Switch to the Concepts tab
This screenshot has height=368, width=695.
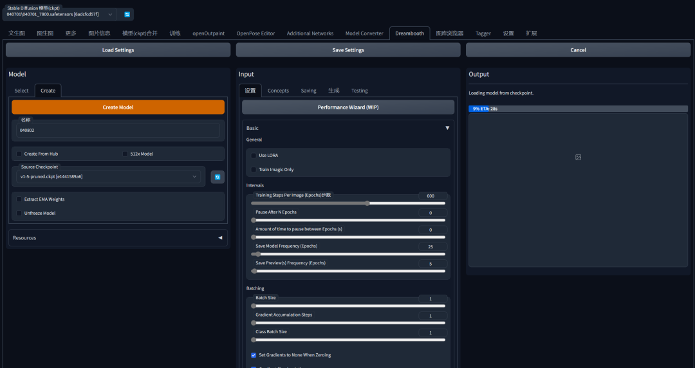278,91
